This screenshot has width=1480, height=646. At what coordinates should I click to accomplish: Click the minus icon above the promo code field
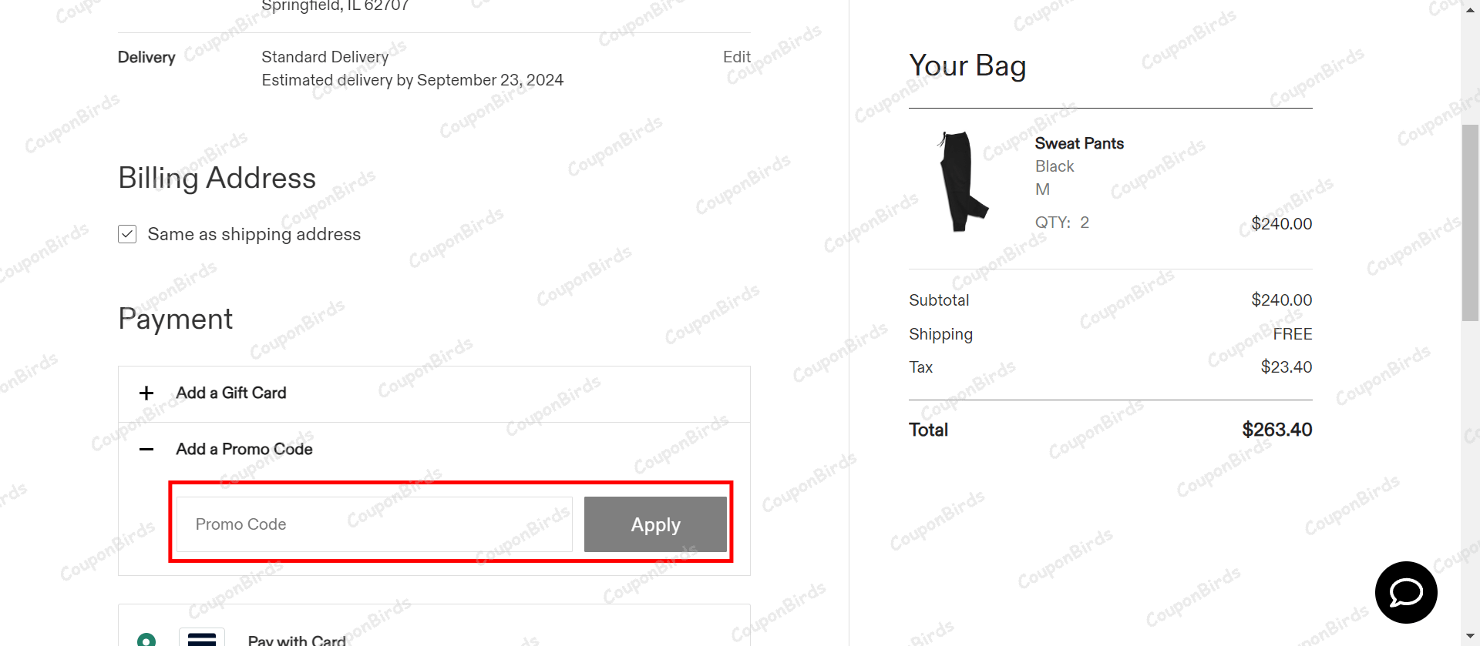point(146,449)
